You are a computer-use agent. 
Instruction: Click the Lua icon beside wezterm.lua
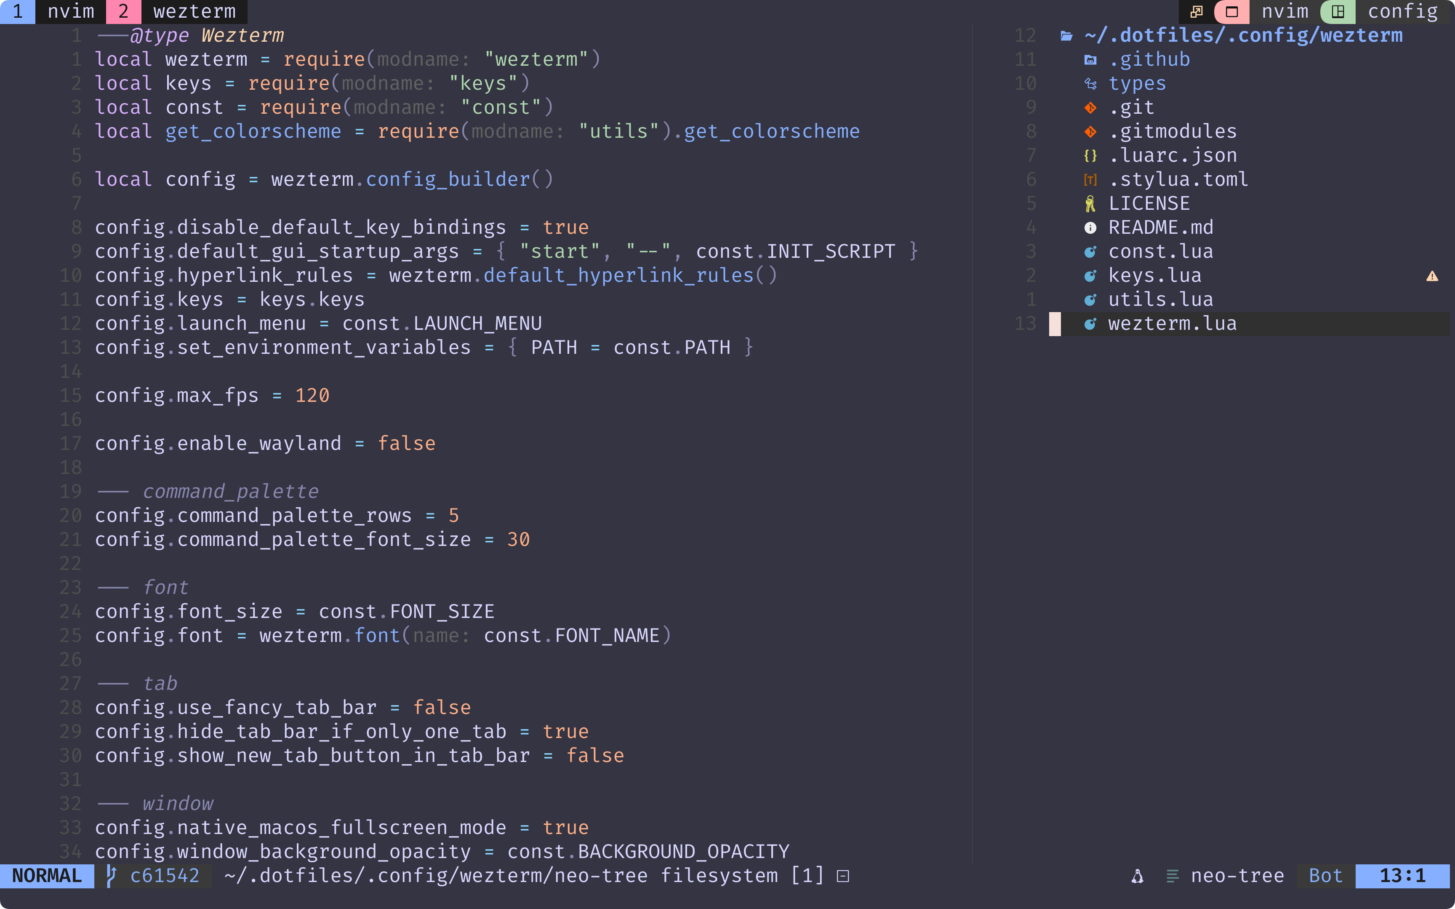pos(1090,324)
